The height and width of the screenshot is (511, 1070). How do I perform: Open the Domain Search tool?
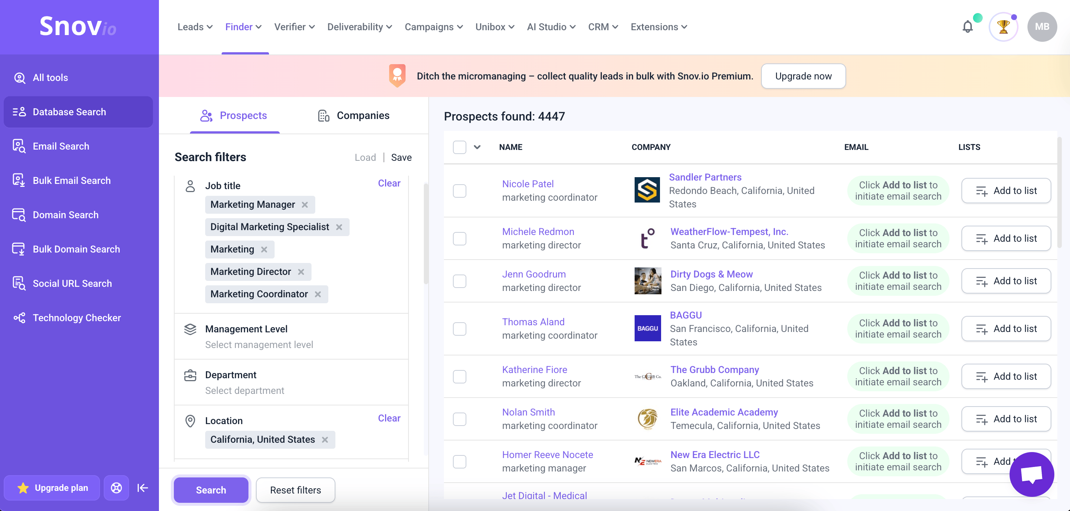[65, 214]
